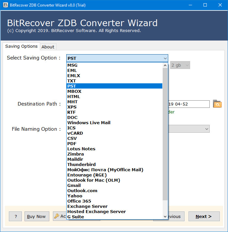Viewport: 228px width, 232px height.
Task: Select Outlook for Mac (OLM) option
Action: (x=115, y=180)
